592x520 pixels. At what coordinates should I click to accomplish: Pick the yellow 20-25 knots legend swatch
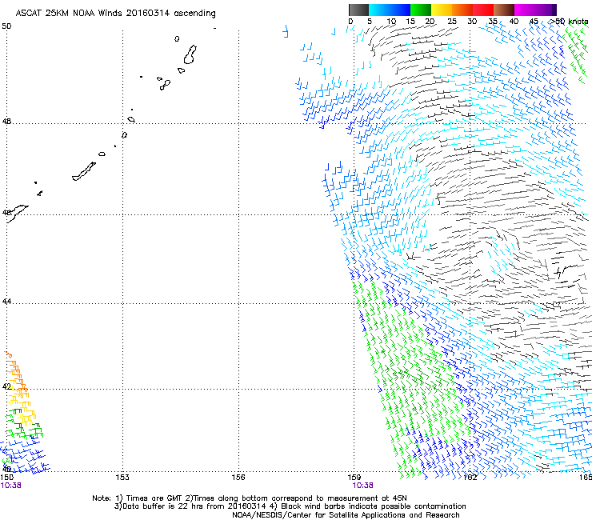click(442, 10)
